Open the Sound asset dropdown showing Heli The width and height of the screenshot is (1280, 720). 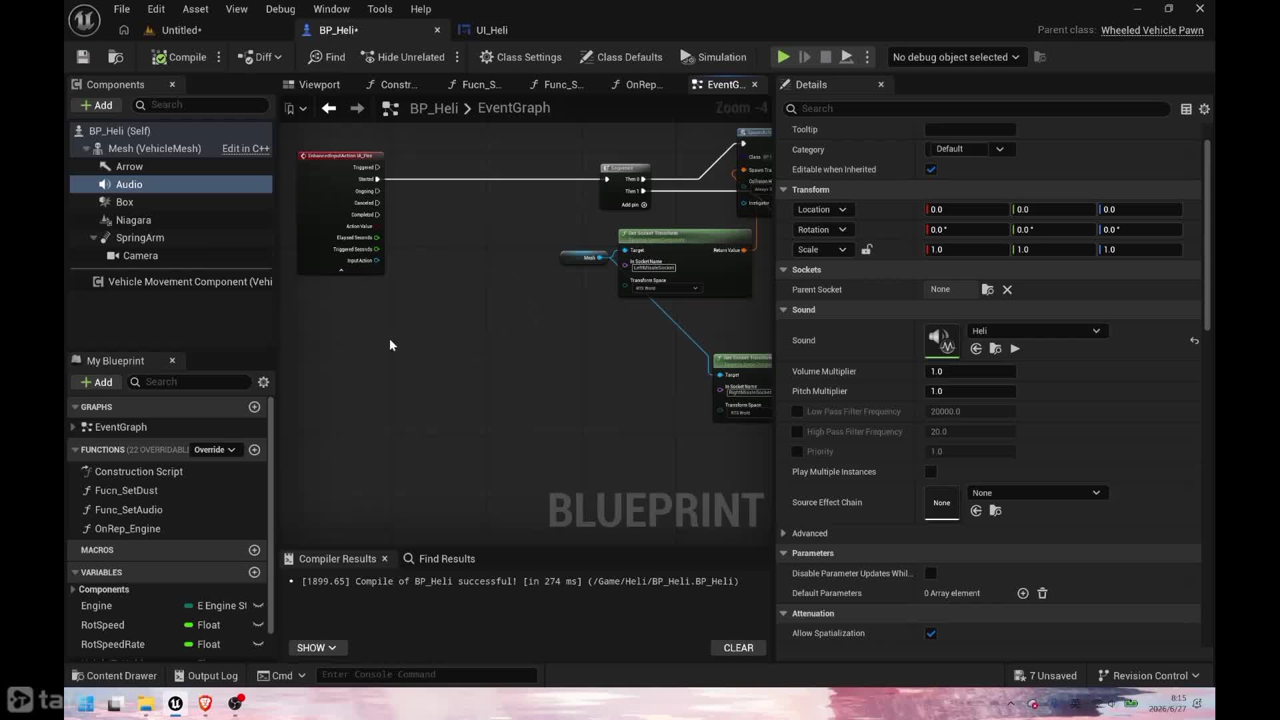pos(1037,331)
